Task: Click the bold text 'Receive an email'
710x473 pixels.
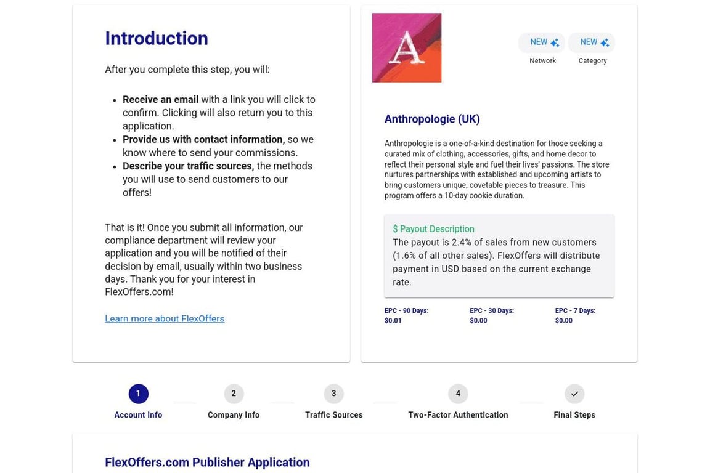Action: click(x=160, y=100)
